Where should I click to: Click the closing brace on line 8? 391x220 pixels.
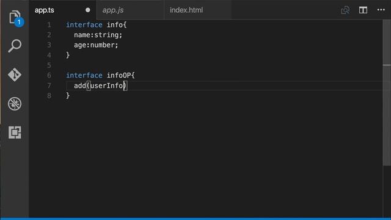click(x=68, y=95)
